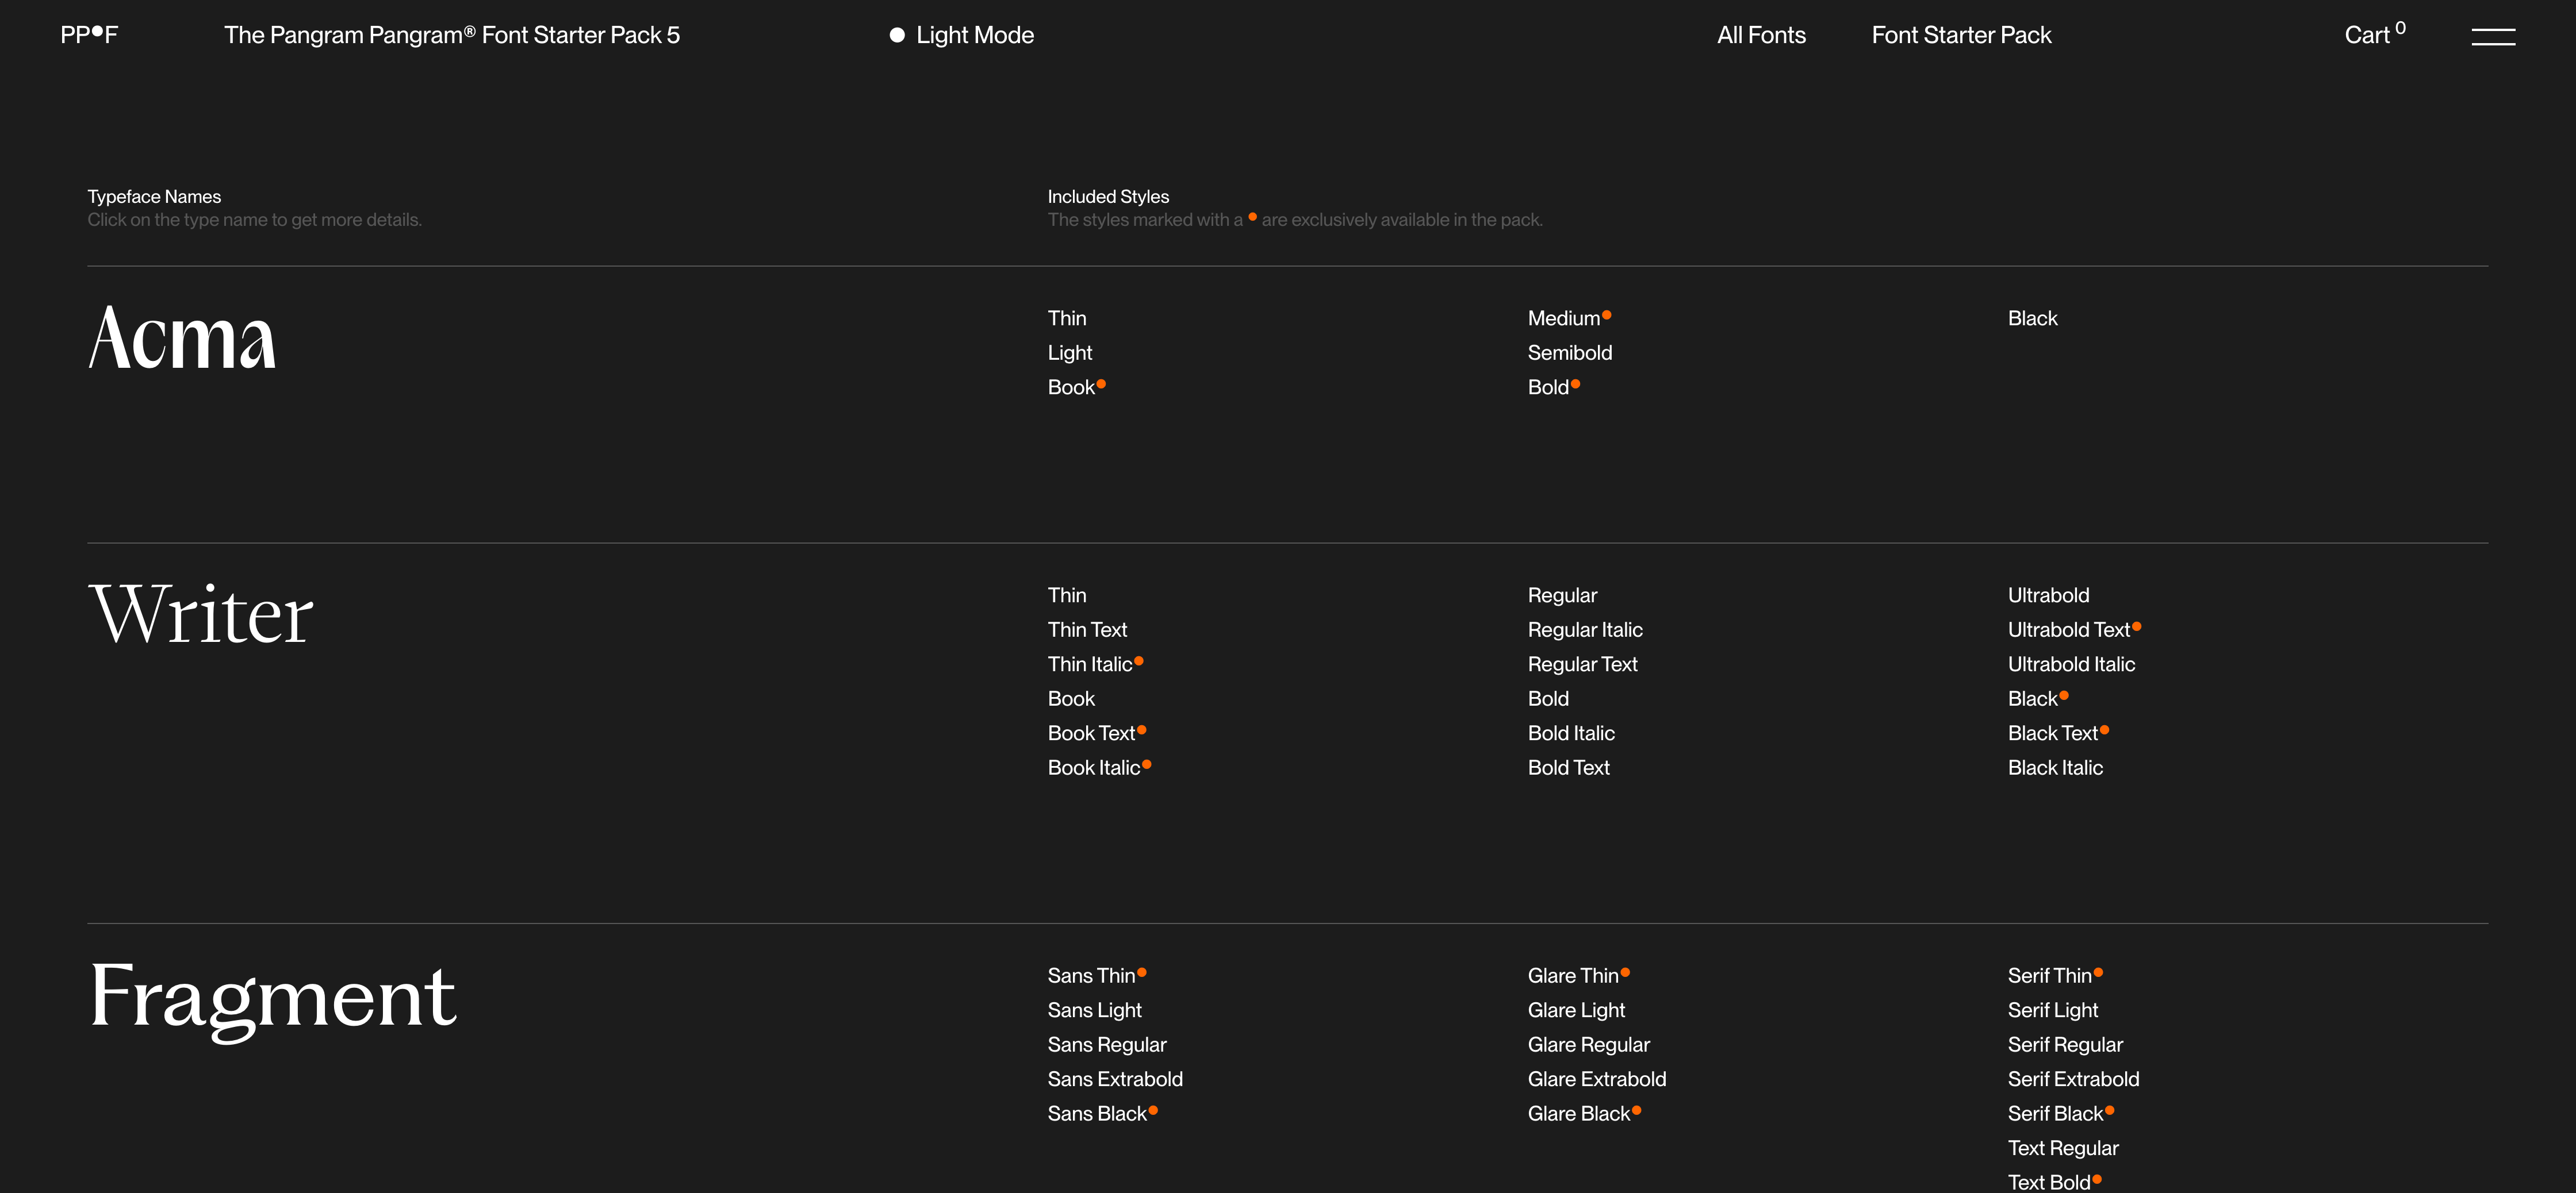Navigate to Font Starter Pack menu item
Image resolution: width=2576 pixels, height=1193 pixels.
pos(1961,34)
